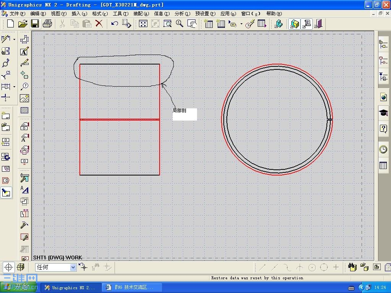Print the drawing with the printer icon

pyautogui.click(x=47, y=24)
